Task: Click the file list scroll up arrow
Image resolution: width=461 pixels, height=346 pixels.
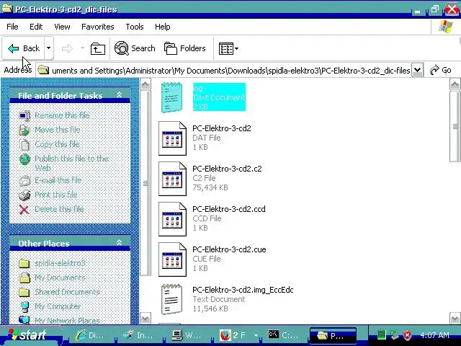Action: 455,84
